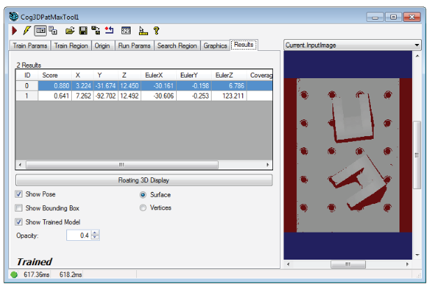Minimize the Cog3DPatMaxTool1 window
Viewport: 433px width, 289px height.
coord(375,17)
